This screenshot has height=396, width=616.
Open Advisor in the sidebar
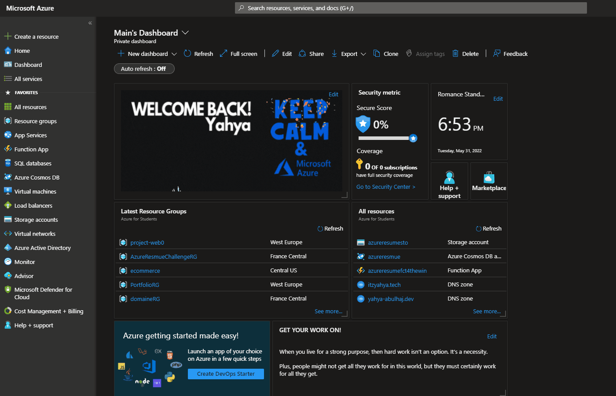coord(24,276)
